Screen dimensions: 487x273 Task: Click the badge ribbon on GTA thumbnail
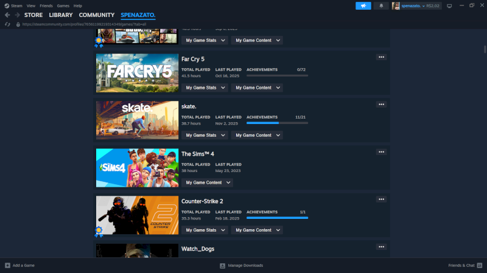99,42
